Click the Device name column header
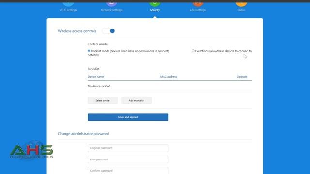This screenshot has height=174, width=310. [x=96, y=77]
